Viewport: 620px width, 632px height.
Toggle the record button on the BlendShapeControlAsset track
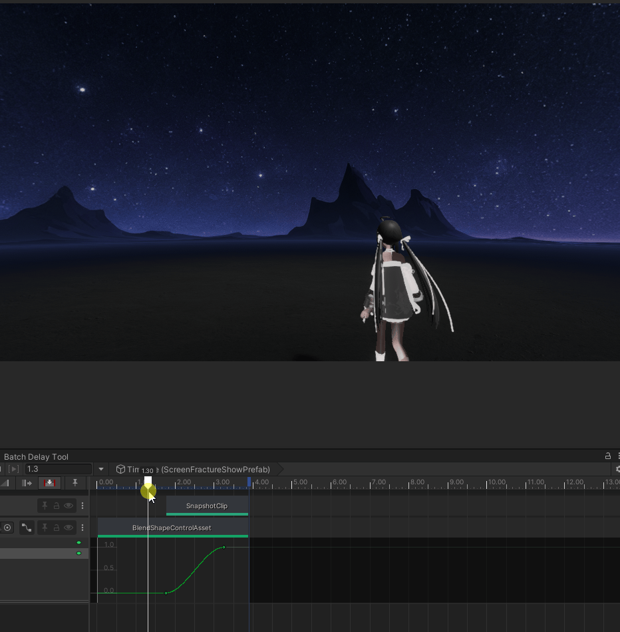(x=7, y=527)
